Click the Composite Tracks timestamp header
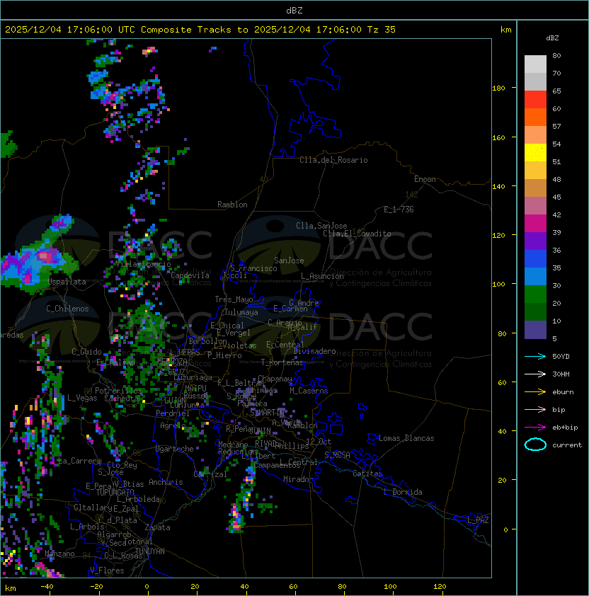Screen dimensions: 589x596 point(200,30)
